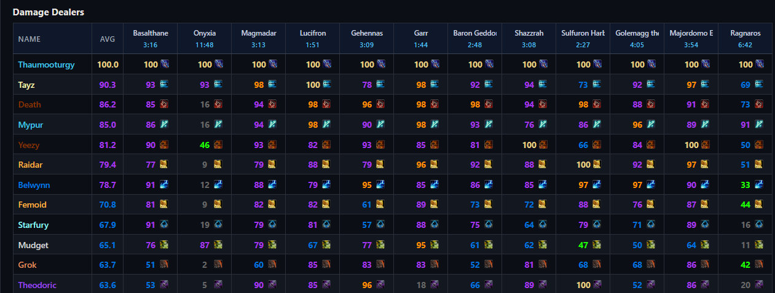Select the Magmadar 3:13 column header

[259, 39]
